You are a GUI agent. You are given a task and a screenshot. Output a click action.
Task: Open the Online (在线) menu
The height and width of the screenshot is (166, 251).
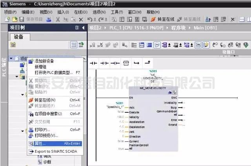point(80,12)
